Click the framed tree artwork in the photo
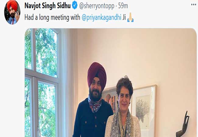The image size is (198, 137). click(144, 111)
